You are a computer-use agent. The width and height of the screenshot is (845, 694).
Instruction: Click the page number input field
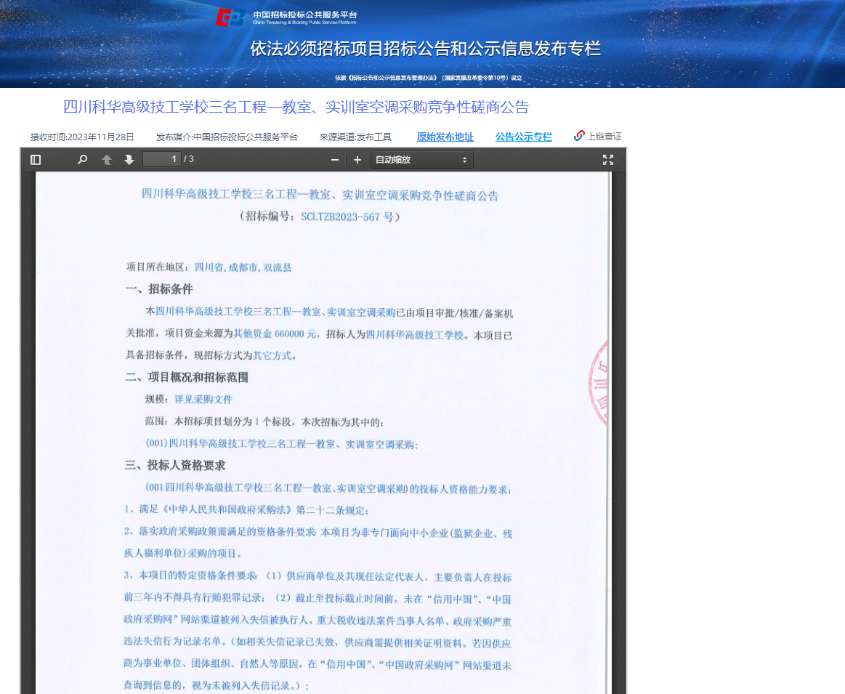[x=162, y=159]
